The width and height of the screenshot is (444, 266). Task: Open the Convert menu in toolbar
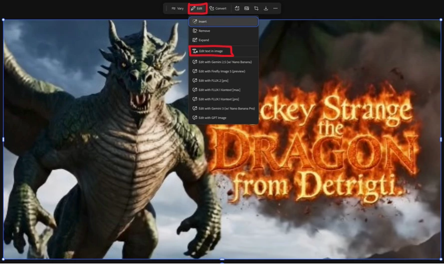(x=218, y=8)
